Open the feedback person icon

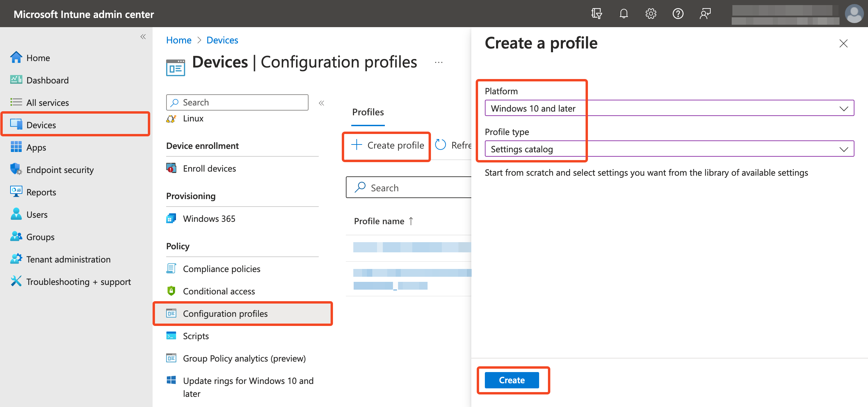click(x=705, y=14)
